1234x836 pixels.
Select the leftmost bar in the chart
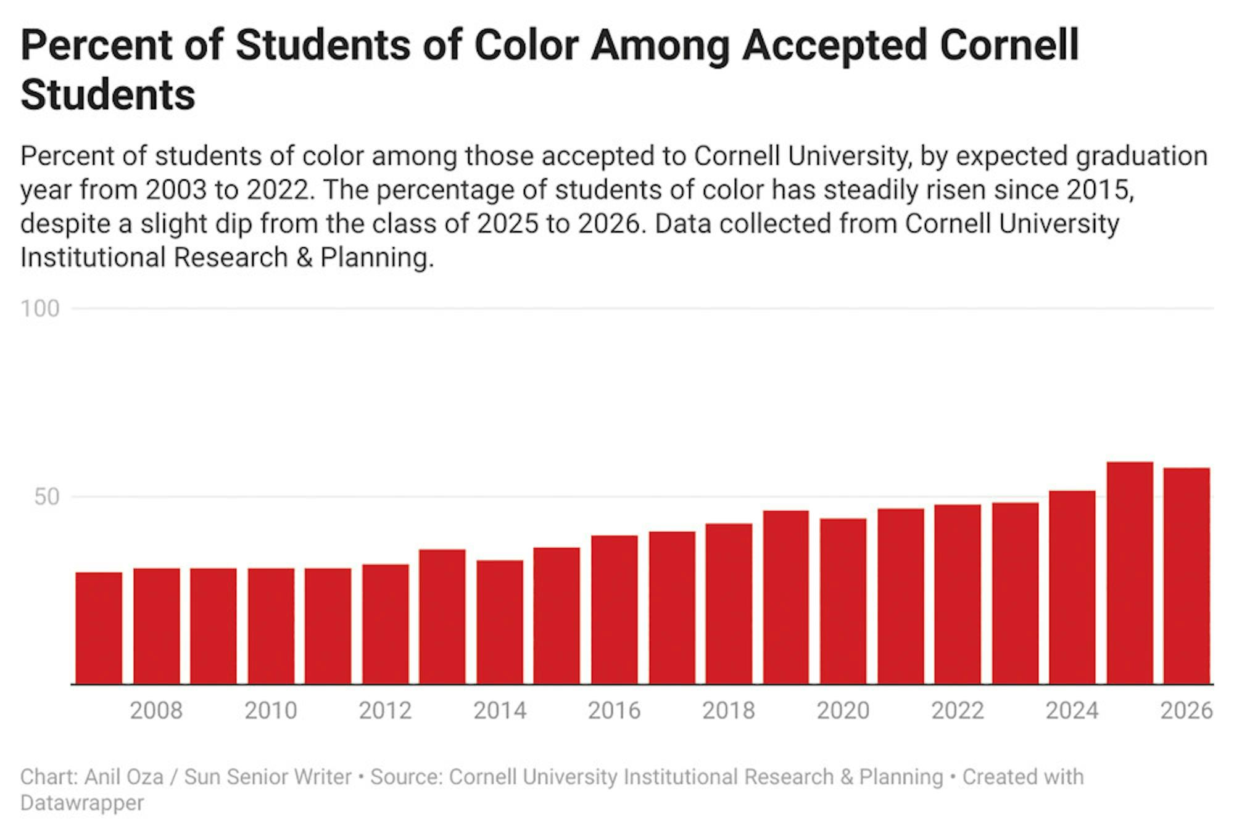(x=99, y=628)
